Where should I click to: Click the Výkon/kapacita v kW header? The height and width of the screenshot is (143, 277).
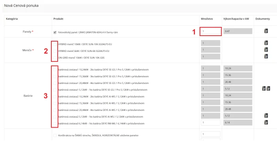tap(236, 19)
